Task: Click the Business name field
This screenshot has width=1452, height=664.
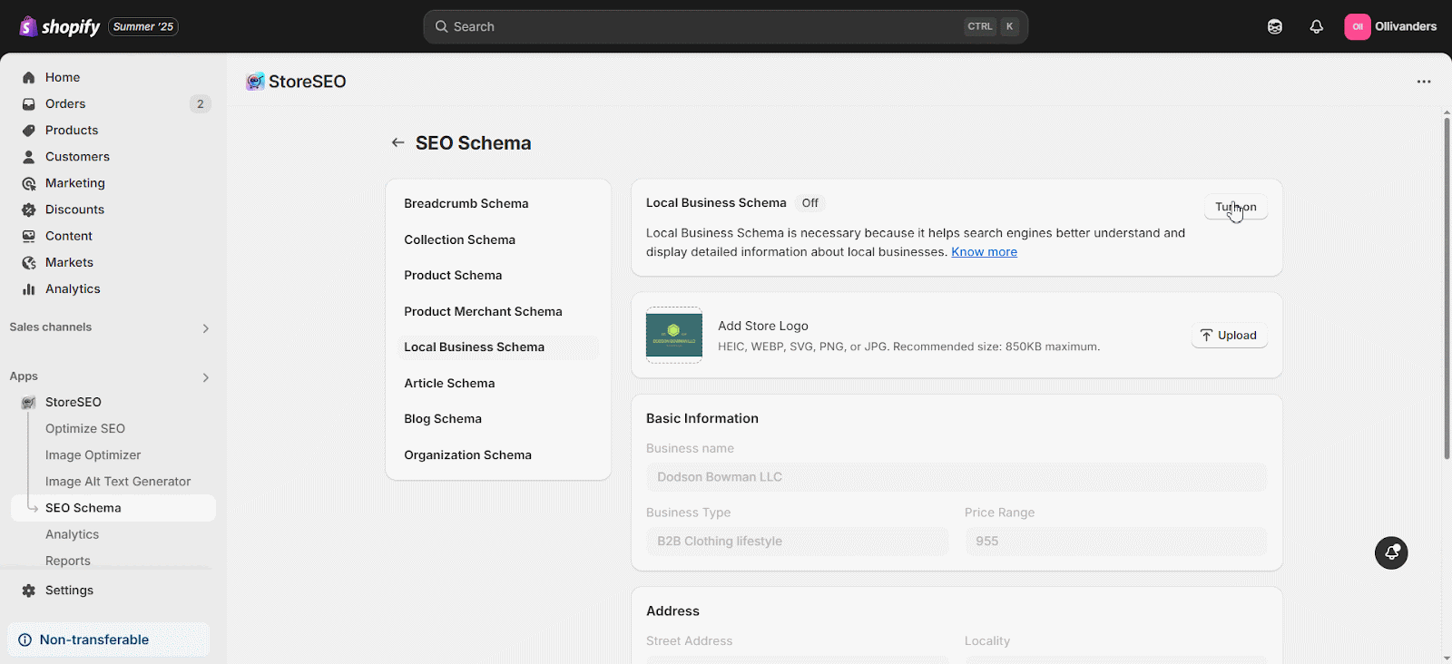Action: pyautogui.click(x=957, y=477)
